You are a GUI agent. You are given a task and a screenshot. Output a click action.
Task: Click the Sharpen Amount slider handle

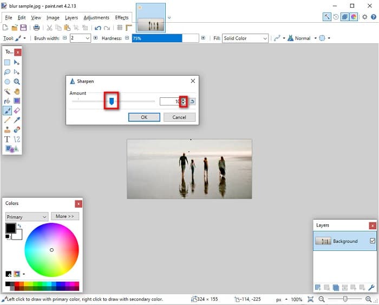pos(112,101)
